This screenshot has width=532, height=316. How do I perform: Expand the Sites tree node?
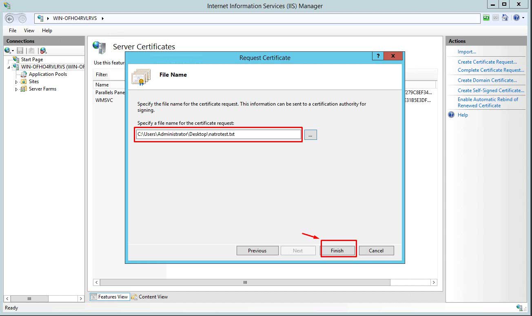click(x=17, y=82)
